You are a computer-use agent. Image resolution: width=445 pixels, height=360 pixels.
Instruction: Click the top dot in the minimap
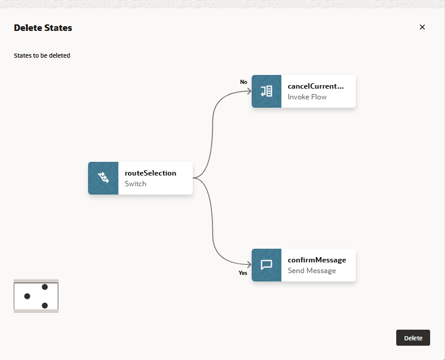pyautogui.click(x=45, y=287)
